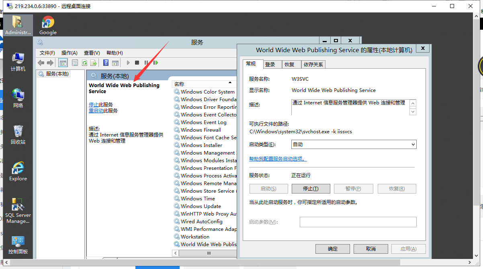Maximize the remote desktop connection window
The width and height of the screenshot is (483, 269).
click(x=452, y=6)
